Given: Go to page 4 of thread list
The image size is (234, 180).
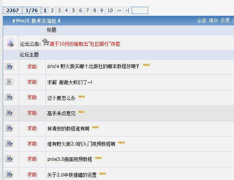Looking at the screenshot, I should click(66, 11).
